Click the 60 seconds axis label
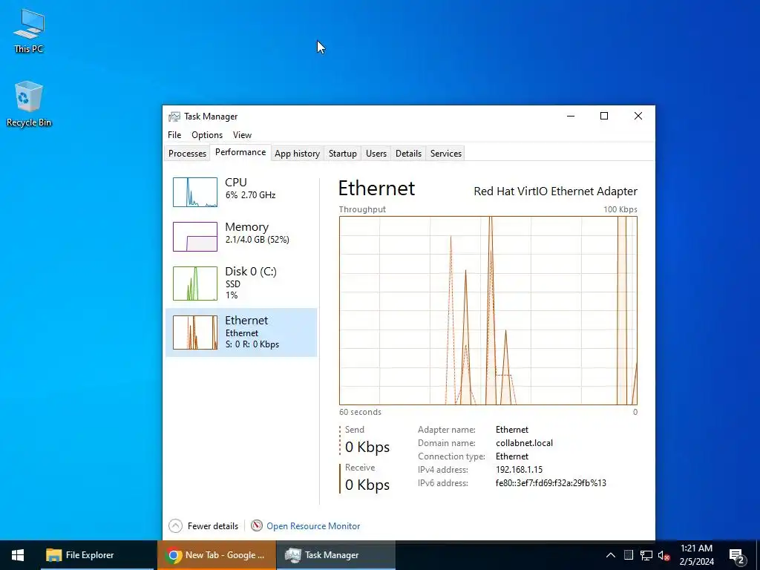Image resolution: width=760 pixels, height=570 pixels. [x=360, y=412]
